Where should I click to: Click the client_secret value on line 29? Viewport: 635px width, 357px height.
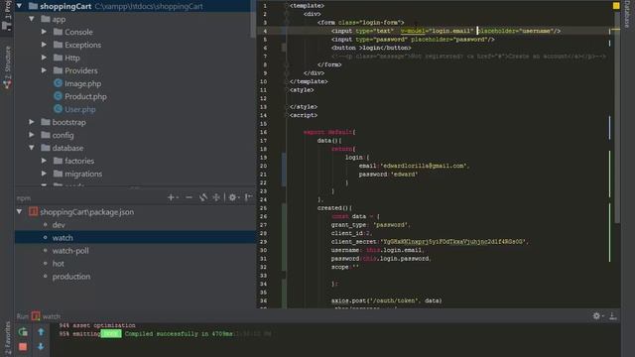[453, 242]
